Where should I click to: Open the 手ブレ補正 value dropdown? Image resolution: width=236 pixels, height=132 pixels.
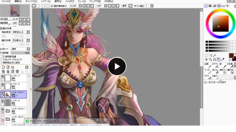click(152, 6)
